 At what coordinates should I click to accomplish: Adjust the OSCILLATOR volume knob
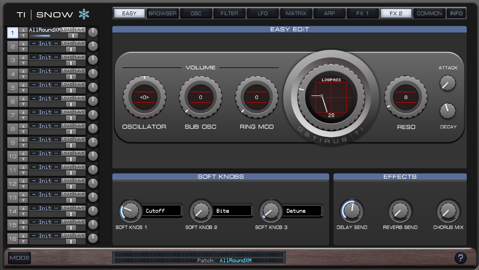click(x=144, y=97)
